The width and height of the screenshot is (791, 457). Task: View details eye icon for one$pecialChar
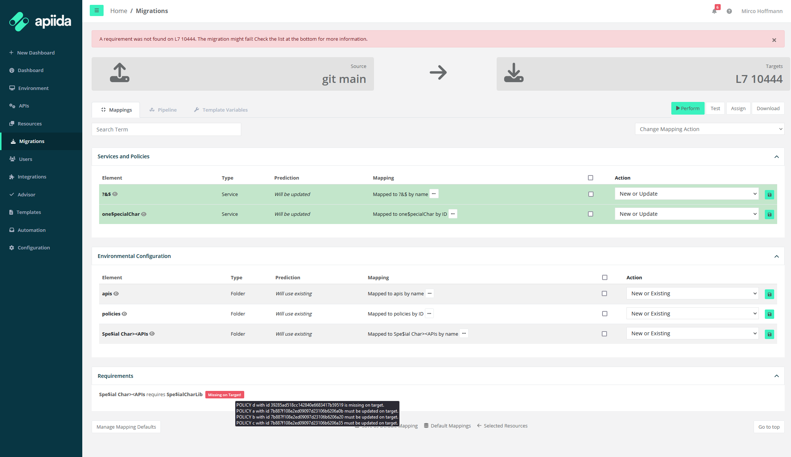(144, 214)
